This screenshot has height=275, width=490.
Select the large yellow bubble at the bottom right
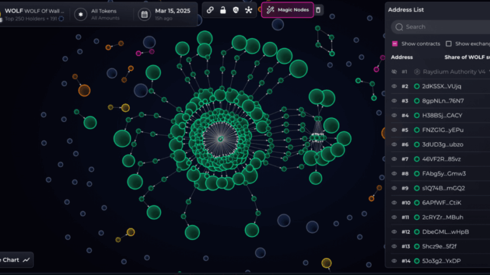326,263
